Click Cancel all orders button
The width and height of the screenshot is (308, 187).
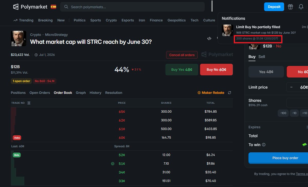tap(182, 55)
